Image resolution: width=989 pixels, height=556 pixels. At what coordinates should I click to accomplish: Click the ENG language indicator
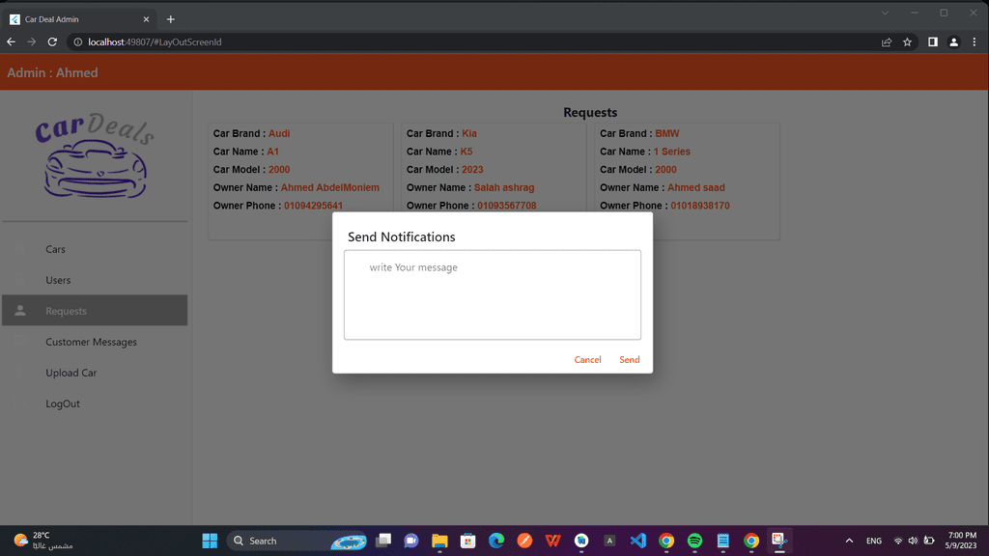(x=873, y=541)
